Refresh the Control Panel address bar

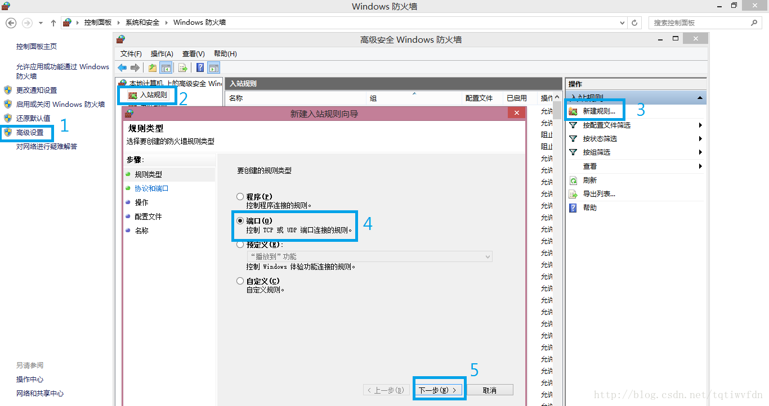(x=635, y=22)
